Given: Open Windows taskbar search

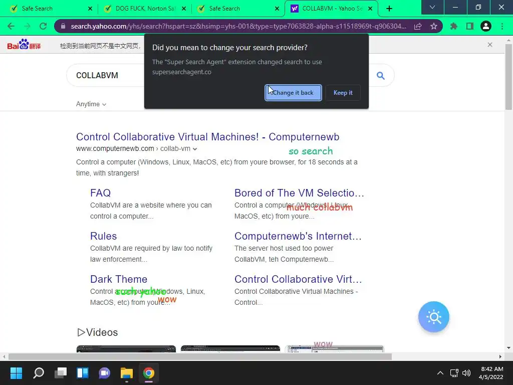Looking at the screenshot, I should click(x=38, y=373).
